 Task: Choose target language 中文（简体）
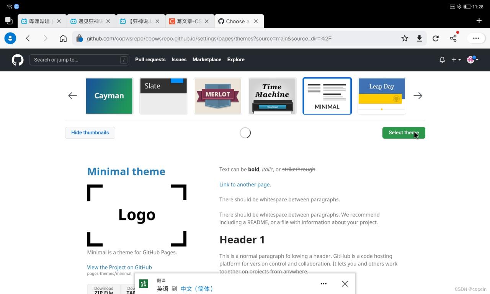click(197, 289)
